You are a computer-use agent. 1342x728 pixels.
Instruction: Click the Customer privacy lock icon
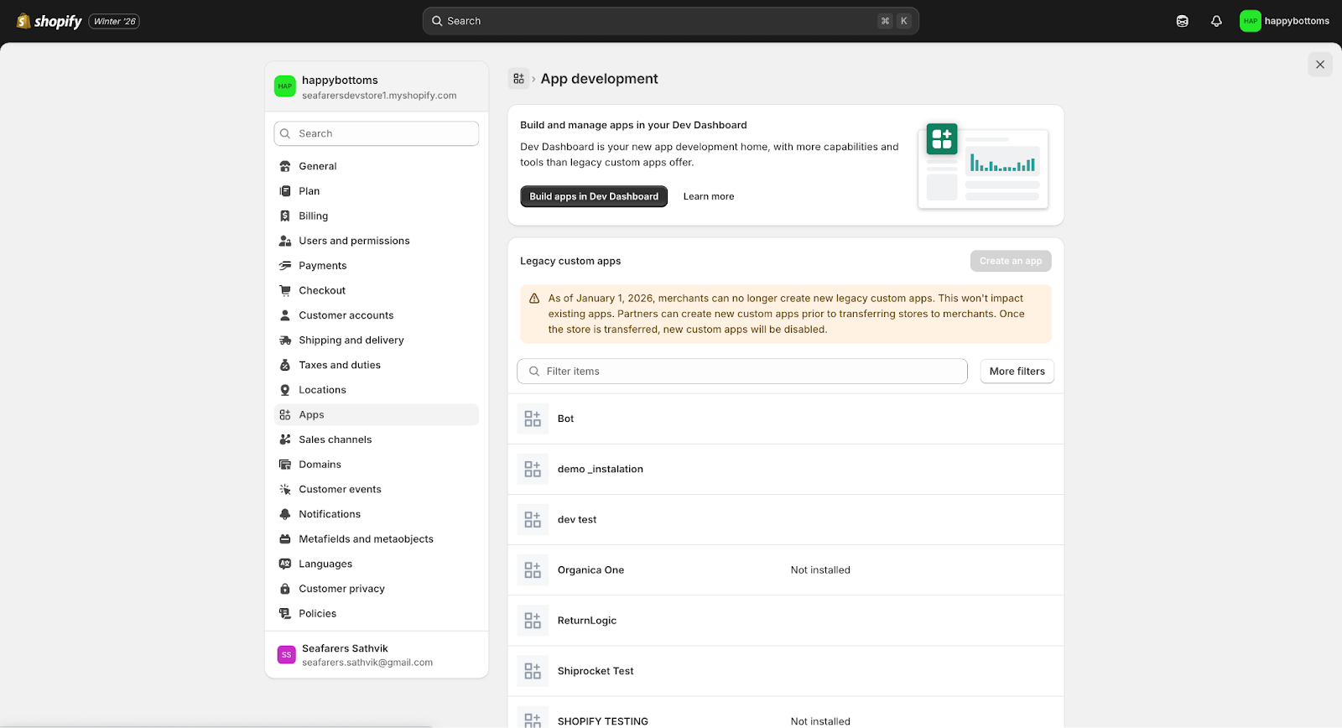click(285, 589)
